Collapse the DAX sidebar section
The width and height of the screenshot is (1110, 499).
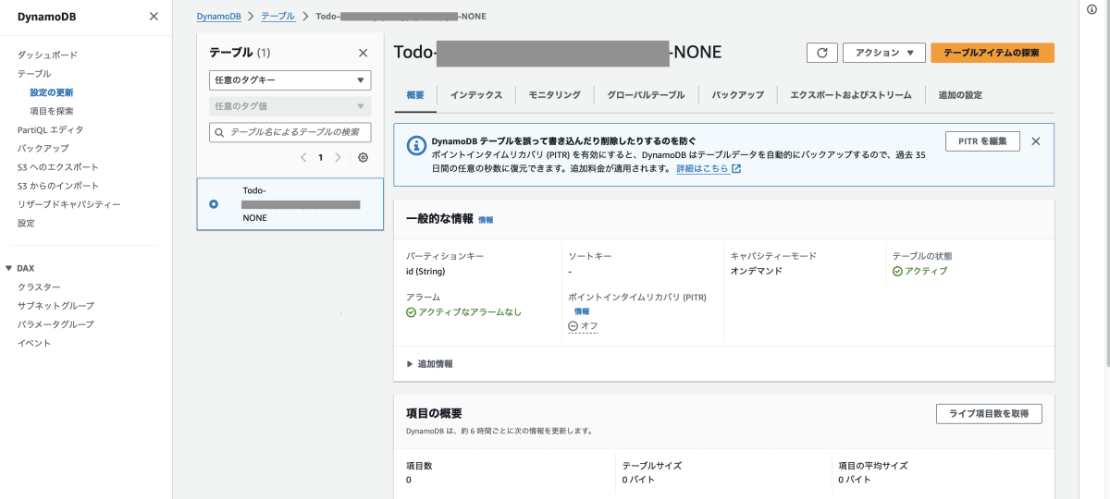[x=9, y=268]
